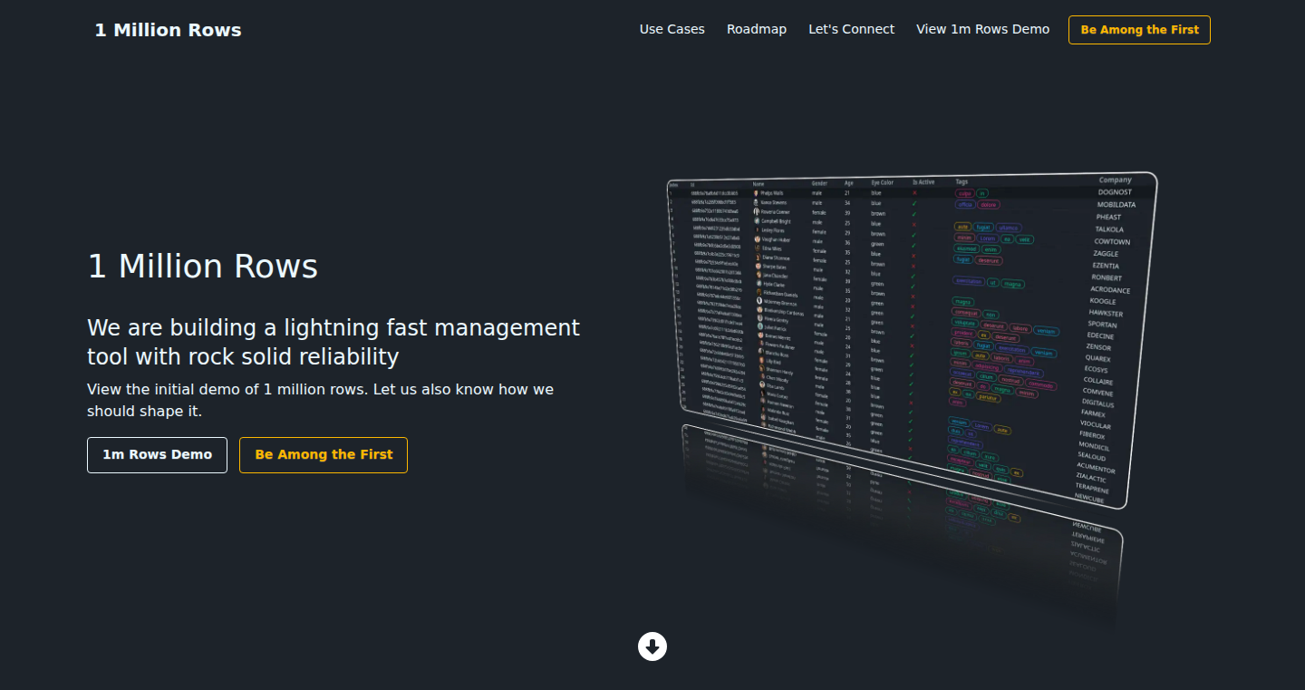Click the ZAGGLE company cell in preview

click(x=1106, y=254)
